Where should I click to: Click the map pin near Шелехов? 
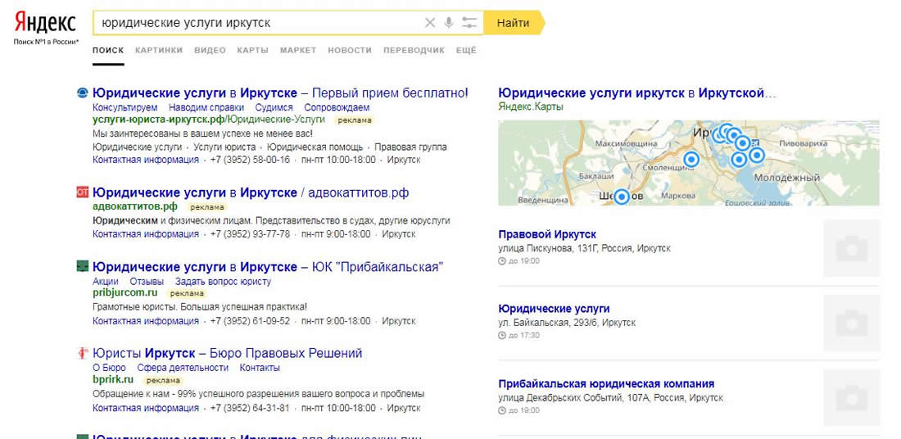point(622,197)
